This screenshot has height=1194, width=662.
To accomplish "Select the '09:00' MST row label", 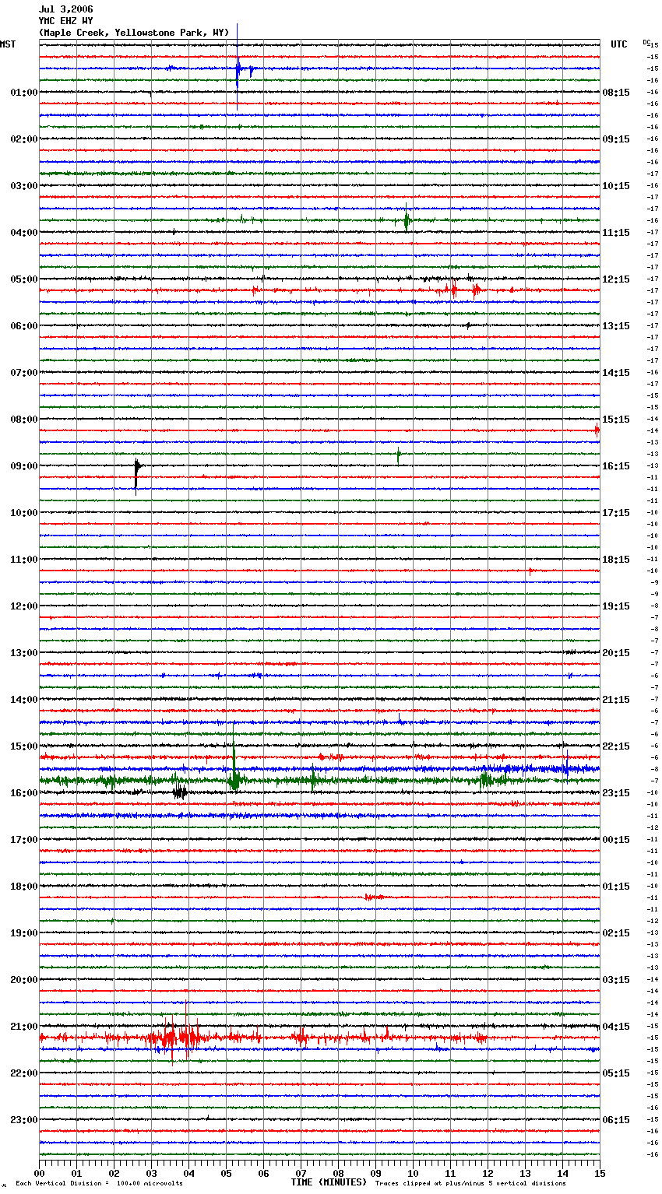I will pyautogui.click(x=24, y=466).
